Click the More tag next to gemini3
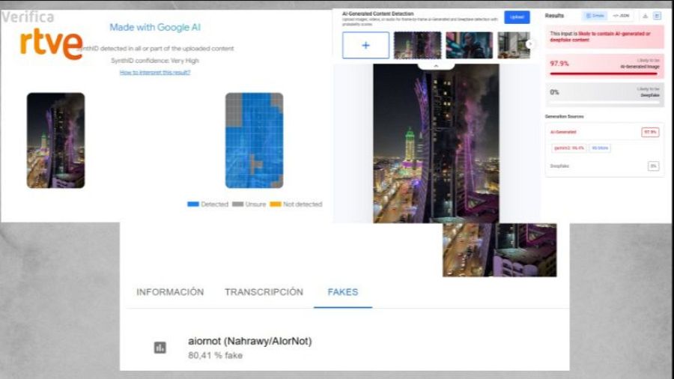Image resolution: width=674 pixels, height=379 pixels. tap(600, 148)
